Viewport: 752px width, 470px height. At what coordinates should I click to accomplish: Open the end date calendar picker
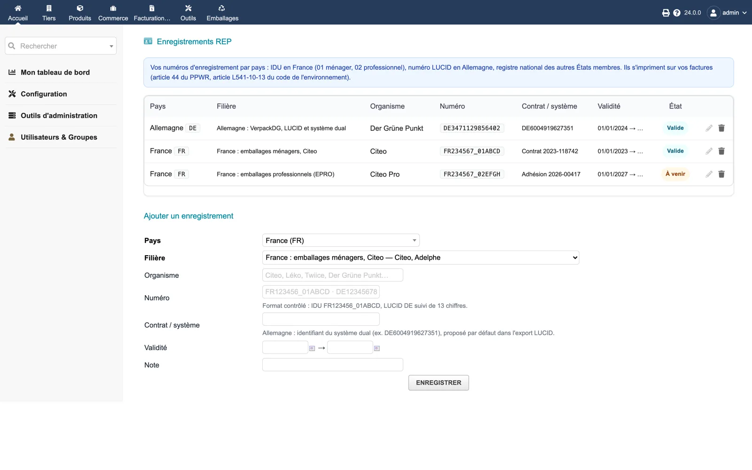coord(377,348)
